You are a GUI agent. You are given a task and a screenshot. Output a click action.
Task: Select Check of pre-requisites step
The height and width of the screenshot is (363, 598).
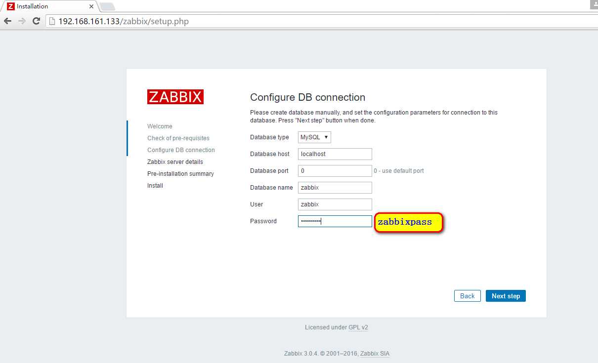point(178,138)
